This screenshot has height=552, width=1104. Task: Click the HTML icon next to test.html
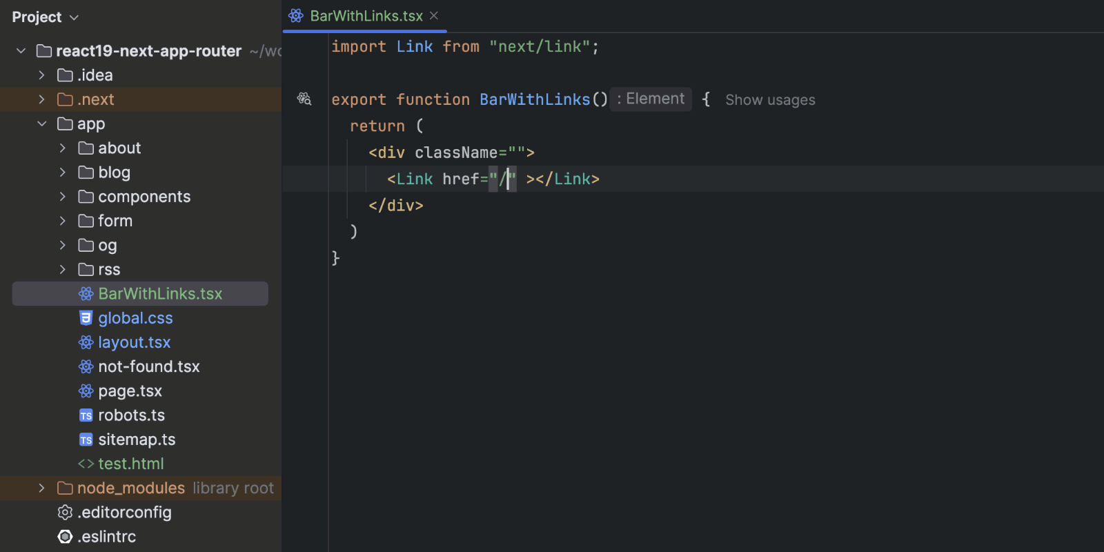point(86,464)
